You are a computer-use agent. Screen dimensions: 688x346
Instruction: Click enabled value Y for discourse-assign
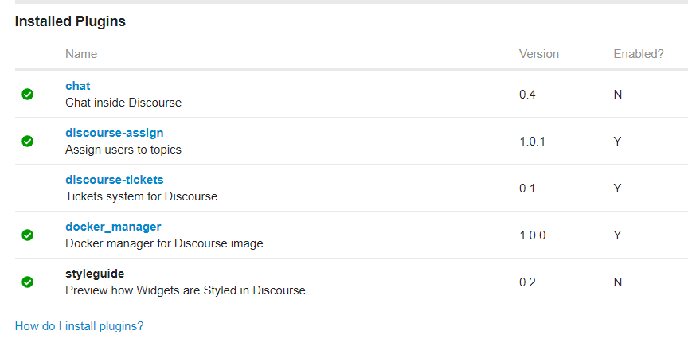[x=617, y=142]
